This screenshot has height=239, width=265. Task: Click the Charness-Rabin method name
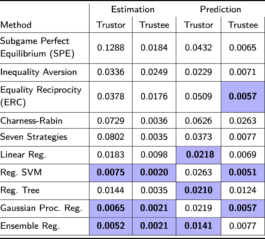[31, 120]
